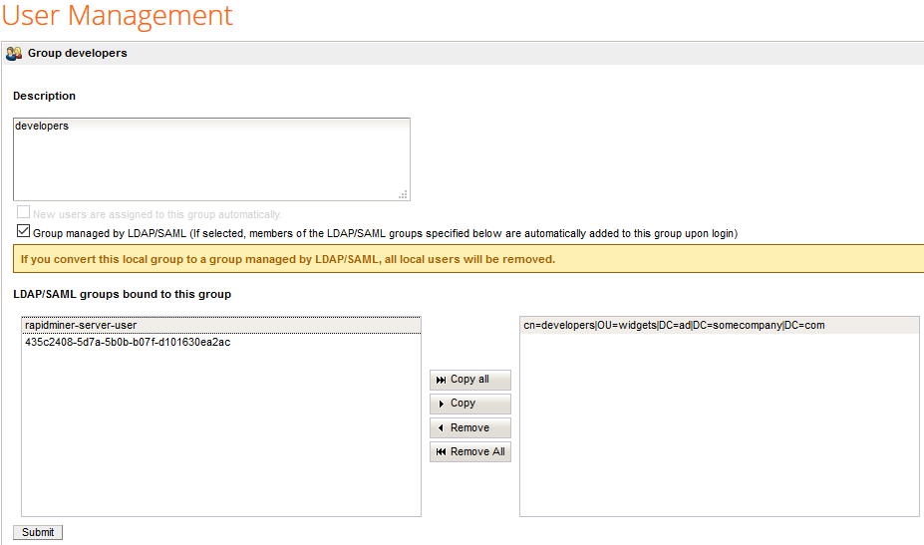The height and width of the screenshot is (545, 924).
Task: Click the User Management page heading
Action: (118, 15)
